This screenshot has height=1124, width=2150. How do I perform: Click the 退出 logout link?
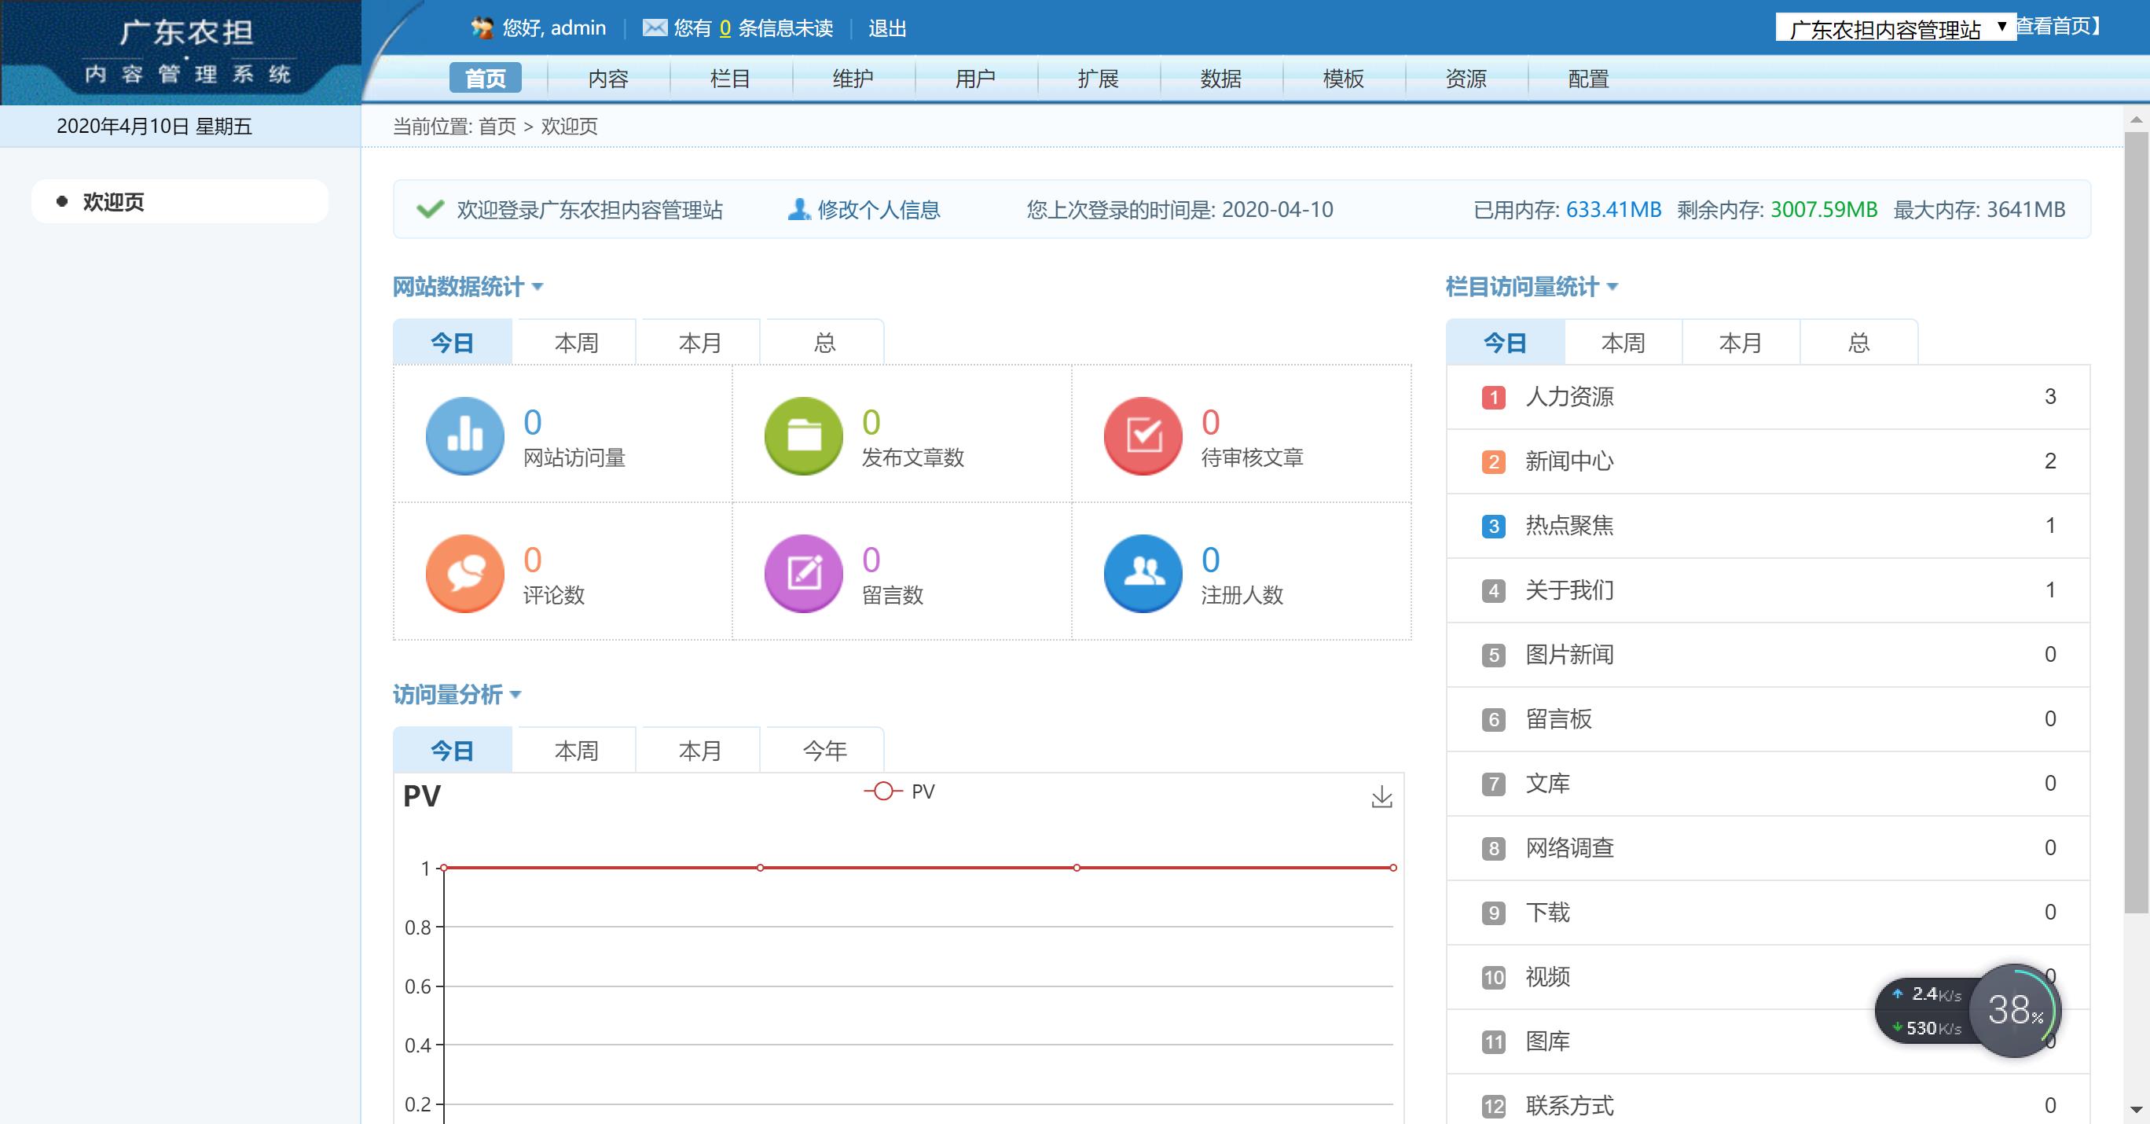[x=887, y=28]
